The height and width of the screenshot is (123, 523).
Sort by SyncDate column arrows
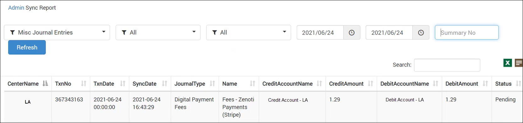[164, 84]
